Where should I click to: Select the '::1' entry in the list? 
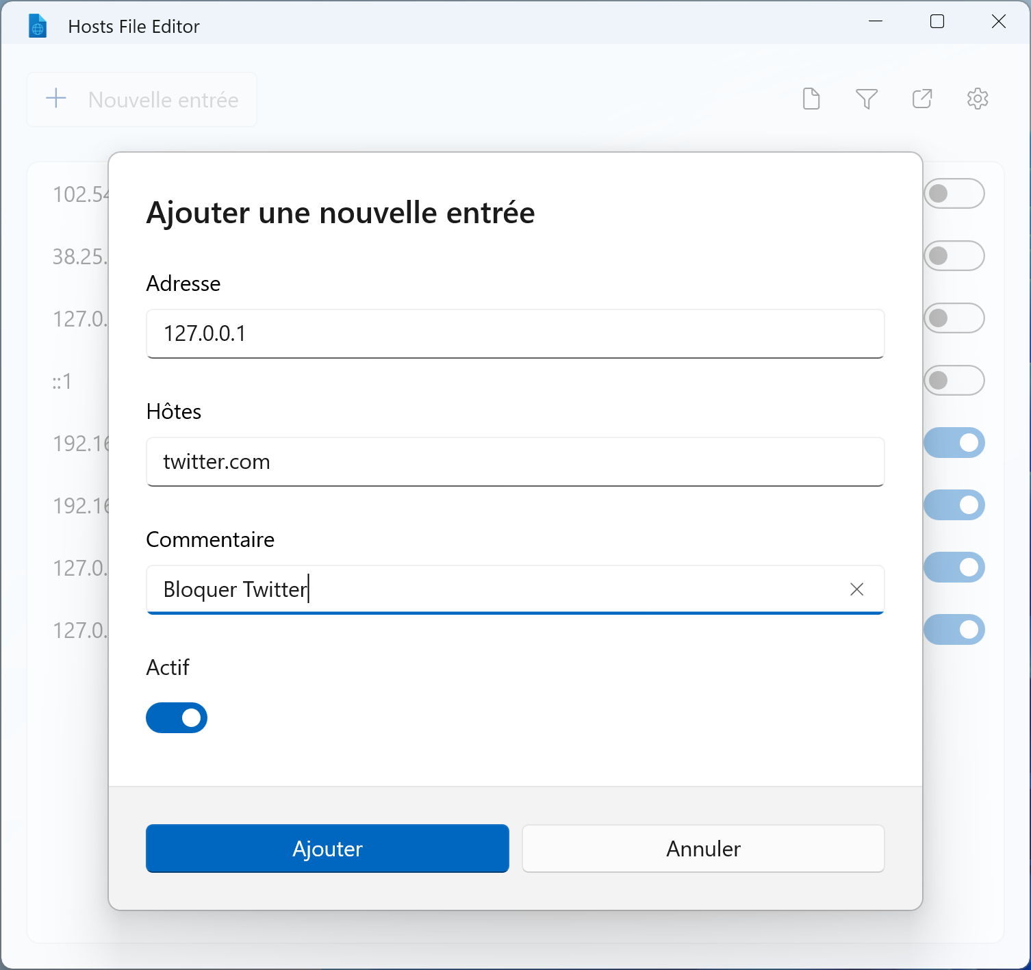62,381
